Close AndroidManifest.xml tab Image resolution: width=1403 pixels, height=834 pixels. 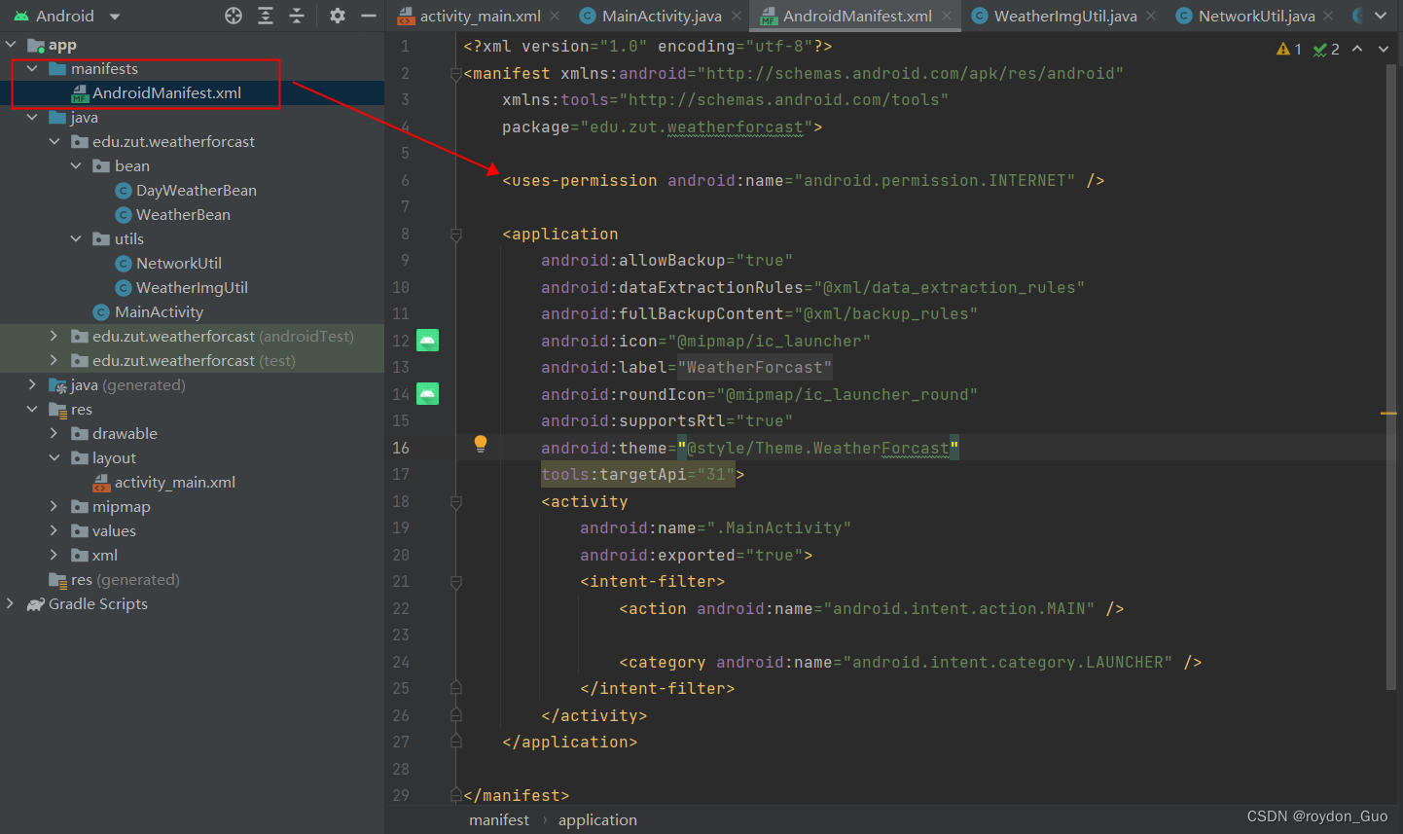947,16
